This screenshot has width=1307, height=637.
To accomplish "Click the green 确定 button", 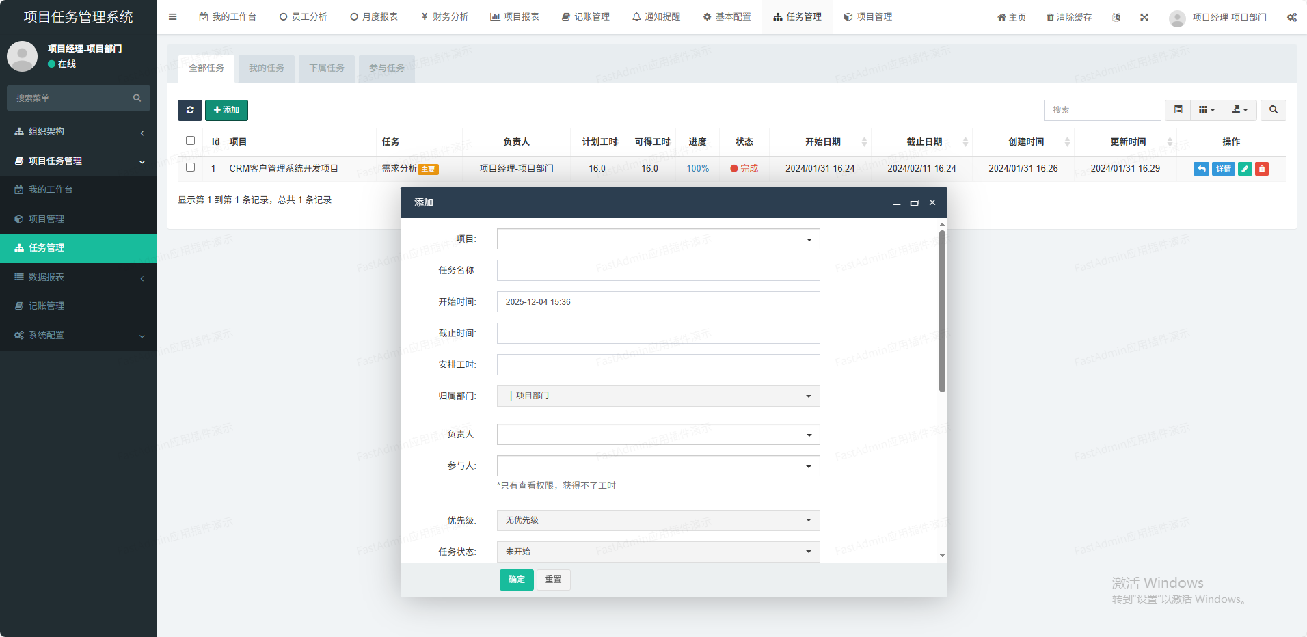I will pos(516,580).
